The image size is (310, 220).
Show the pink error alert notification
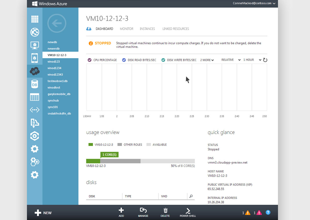point(259,213)
